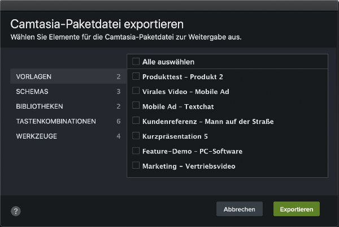Toggle the Kurzpräsentation 5 checkbox
This screenshot has height=227, width=339.
136,136
